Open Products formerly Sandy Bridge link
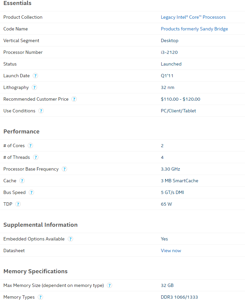The width and height of the screenshot is (245, 302). coord(194,29)
